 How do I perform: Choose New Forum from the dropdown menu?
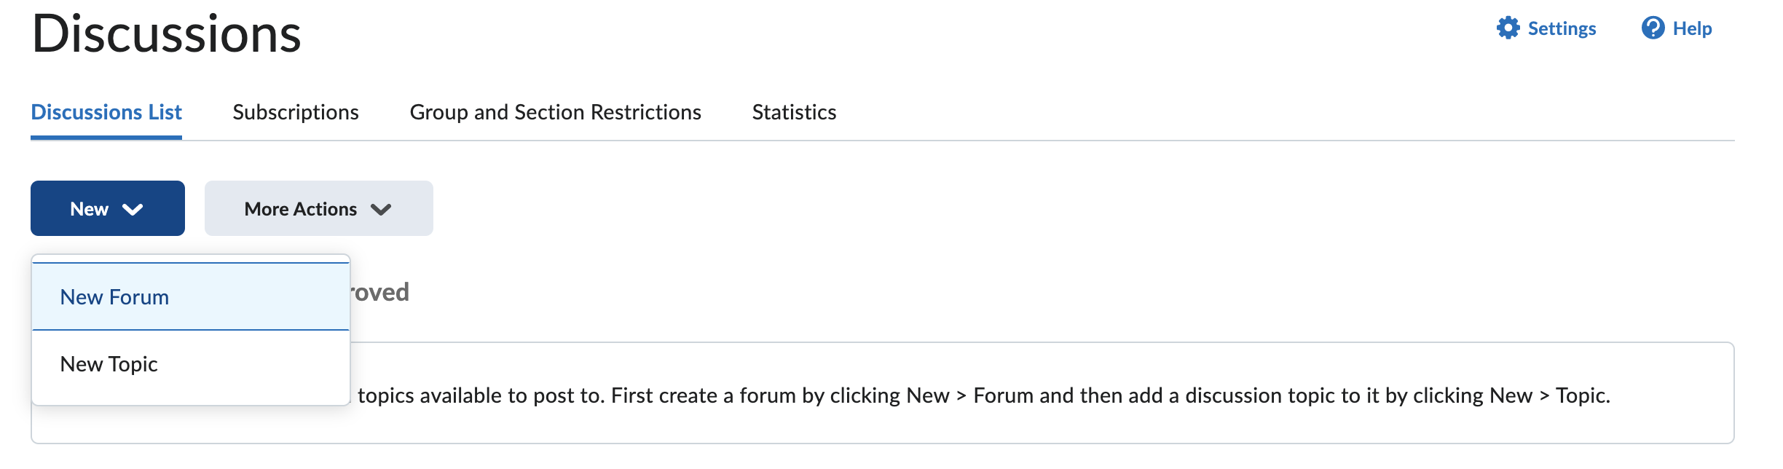pyautogui.click(x=115, y=297)
